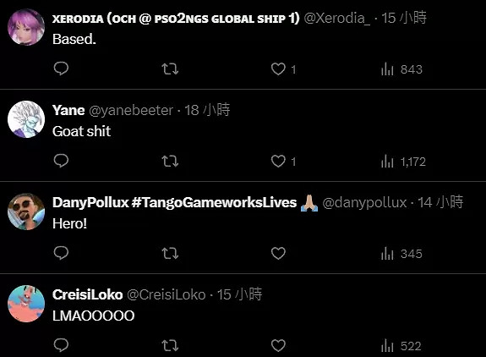Retweet Yane's "Goat shit" tweet

click(170, 161)
